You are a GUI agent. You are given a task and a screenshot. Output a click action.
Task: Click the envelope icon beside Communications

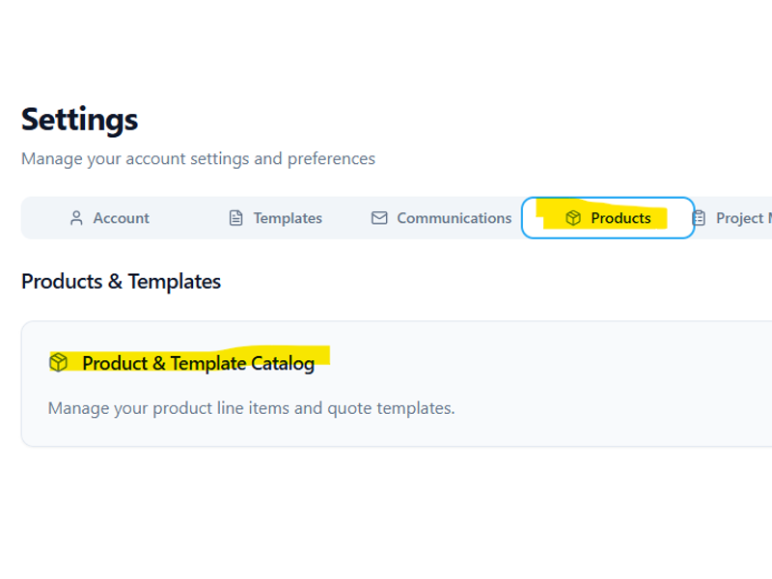click(379, 218)
